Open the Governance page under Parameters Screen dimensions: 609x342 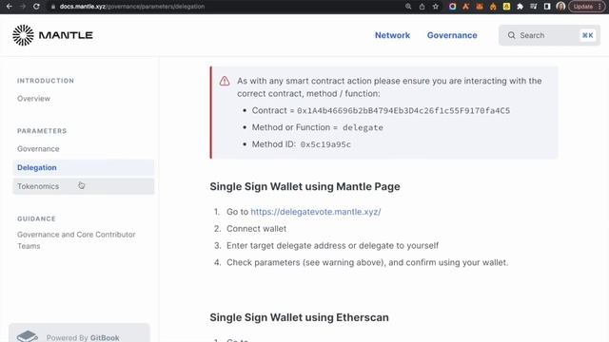point(38,149)
